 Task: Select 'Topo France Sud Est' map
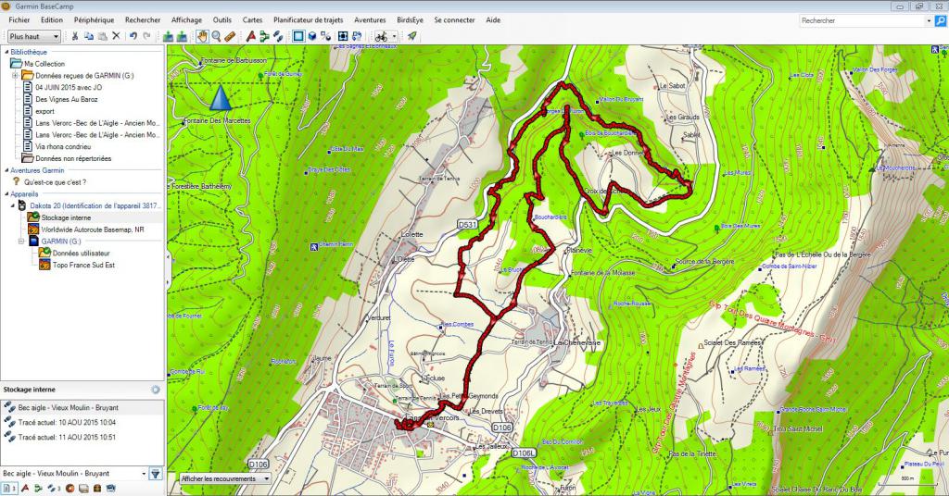tap(83, 265)
